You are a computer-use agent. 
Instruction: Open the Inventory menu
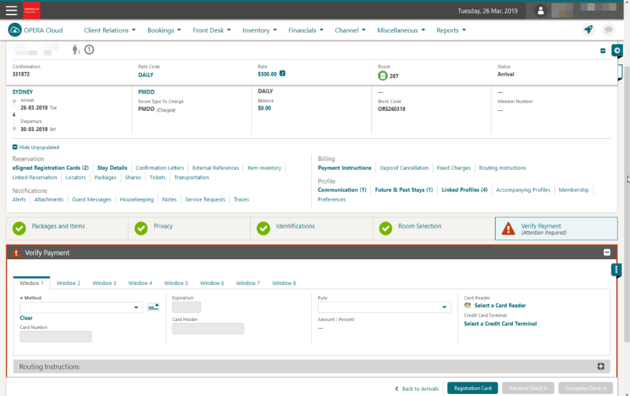(260, 30)
